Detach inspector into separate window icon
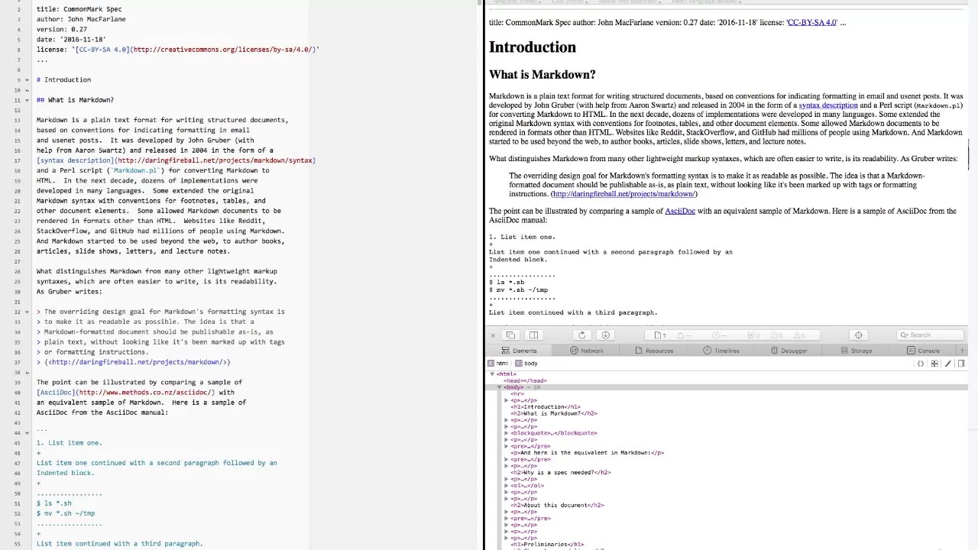Screen dimensions: 978x550 pyautogui.click(x=511, y=335)
